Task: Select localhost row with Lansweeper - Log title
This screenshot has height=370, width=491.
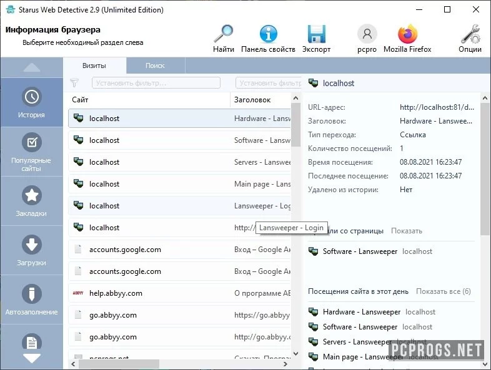Action: coord(180,206)
